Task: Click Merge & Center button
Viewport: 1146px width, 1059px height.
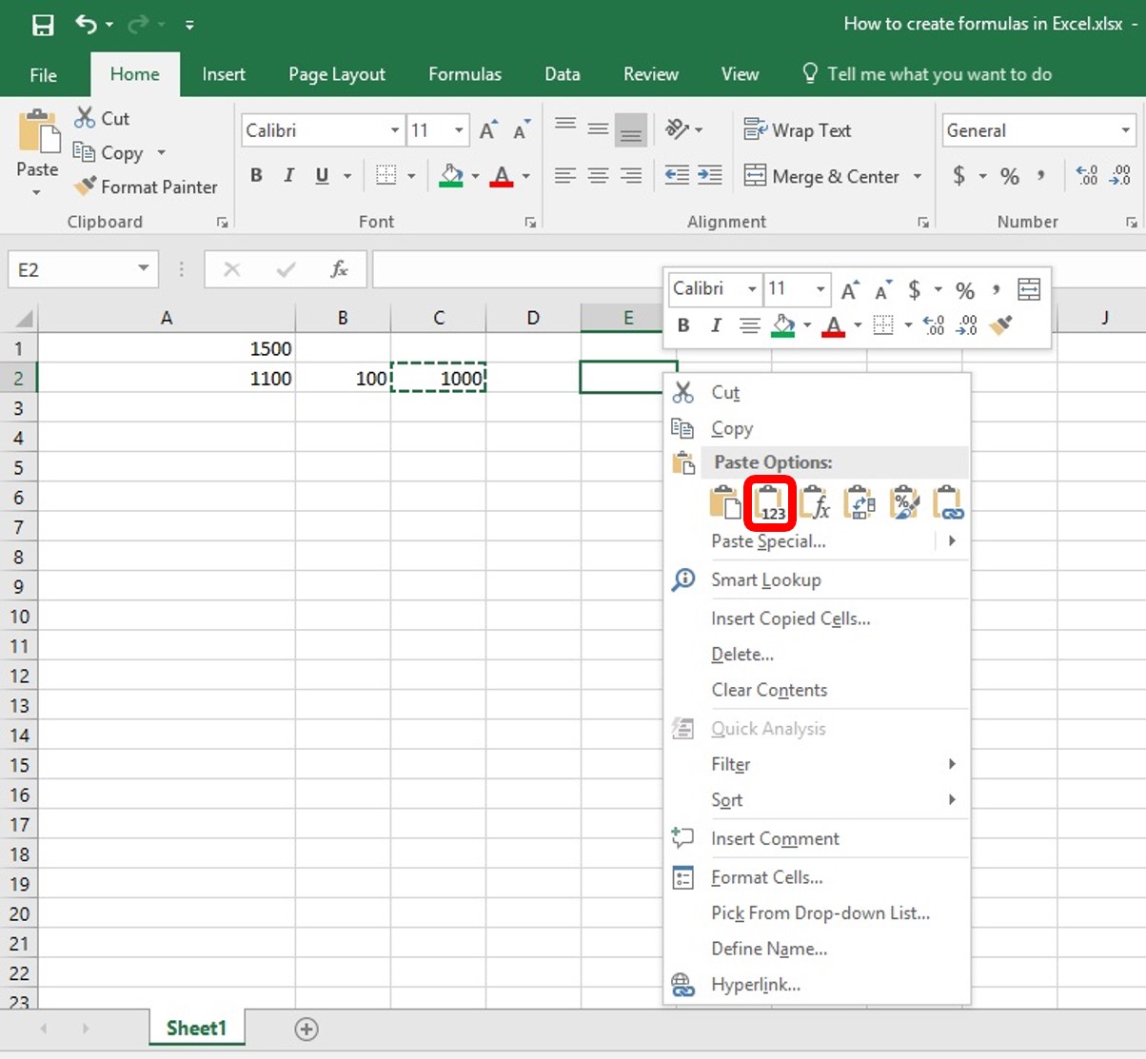Action: click(x=823, y=176)
